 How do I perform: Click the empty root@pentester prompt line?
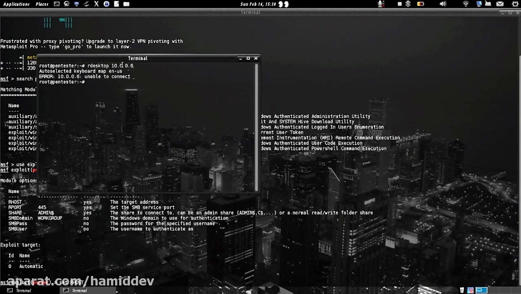[62, 82]
